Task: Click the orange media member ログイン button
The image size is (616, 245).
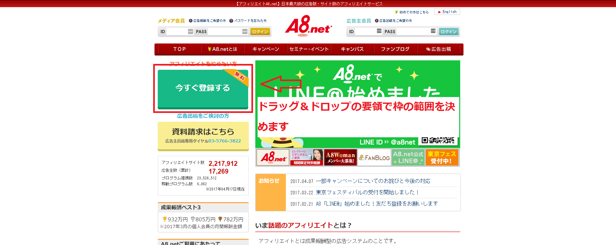Action: point(260,31)
